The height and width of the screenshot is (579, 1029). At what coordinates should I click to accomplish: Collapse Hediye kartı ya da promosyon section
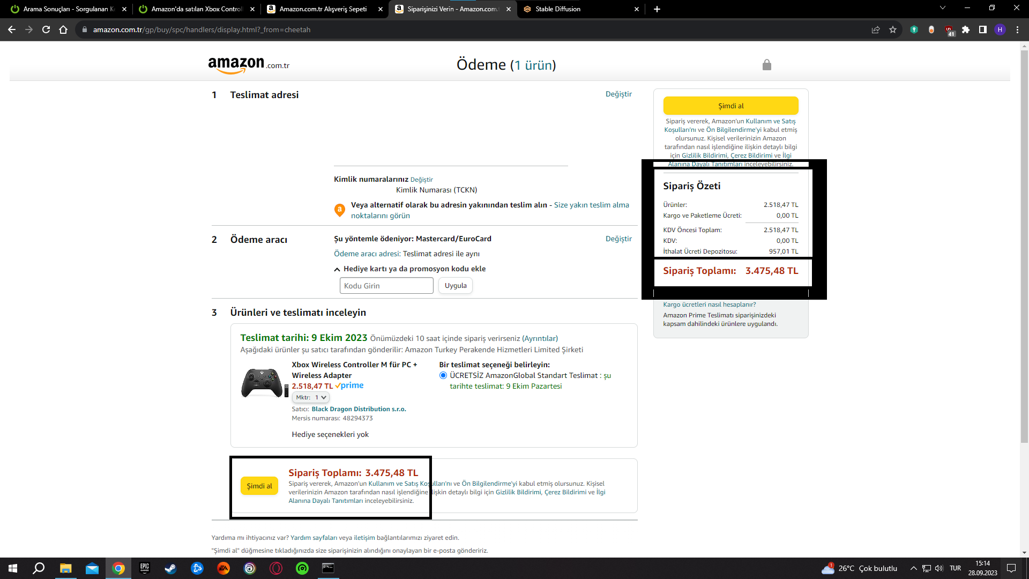pyautogui.click(x=337, y=269)
